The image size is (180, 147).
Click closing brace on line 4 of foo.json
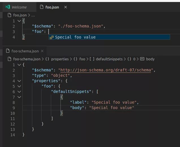coord(23,37)
